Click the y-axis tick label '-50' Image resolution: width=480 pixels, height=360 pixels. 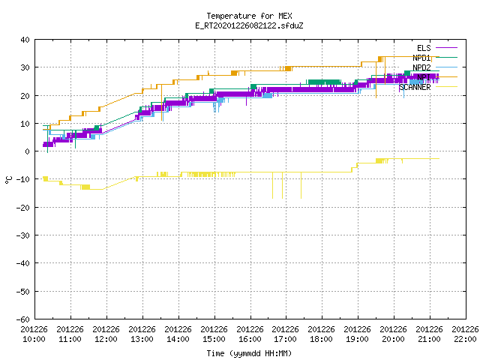pyautogui.click(x=23, y=292)
